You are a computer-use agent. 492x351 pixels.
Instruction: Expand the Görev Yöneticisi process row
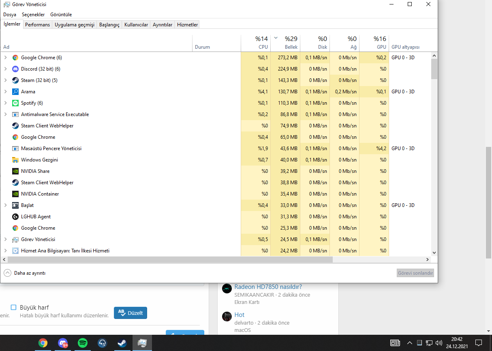point(5,239)
